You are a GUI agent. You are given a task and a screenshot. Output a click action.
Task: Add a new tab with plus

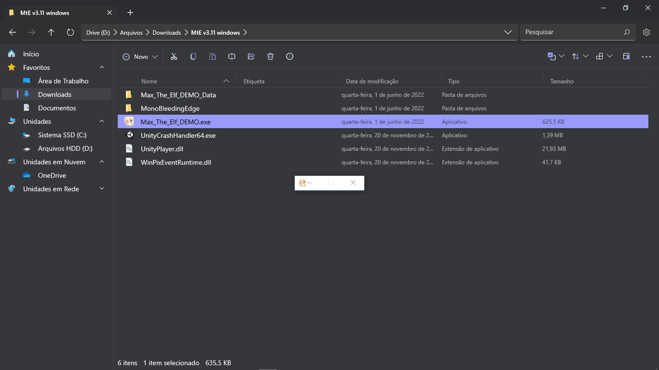click(130, 13)
